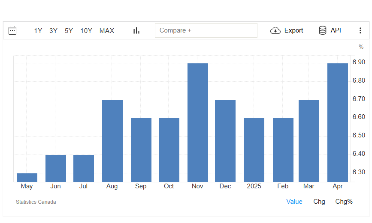The width and height of the screenshot is (372, 223).
Task: Click the 6.30 axis label
Action: coord(359,172)
